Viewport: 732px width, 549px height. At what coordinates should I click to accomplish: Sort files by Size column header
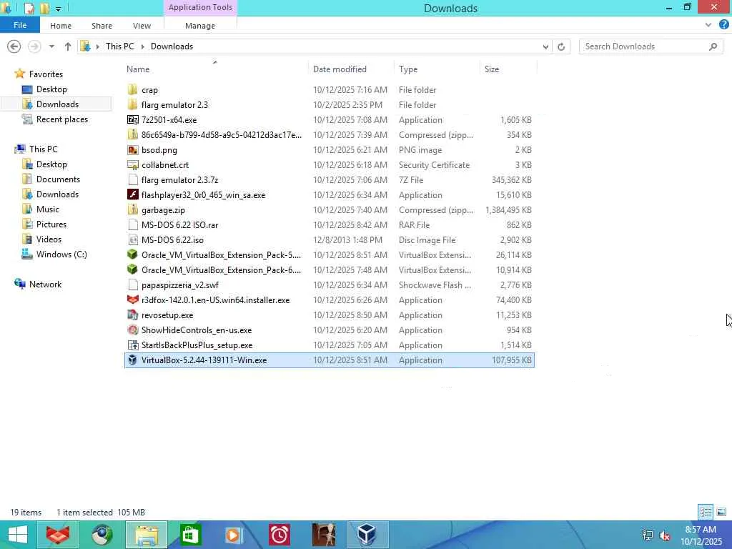[x=492, y=69]
